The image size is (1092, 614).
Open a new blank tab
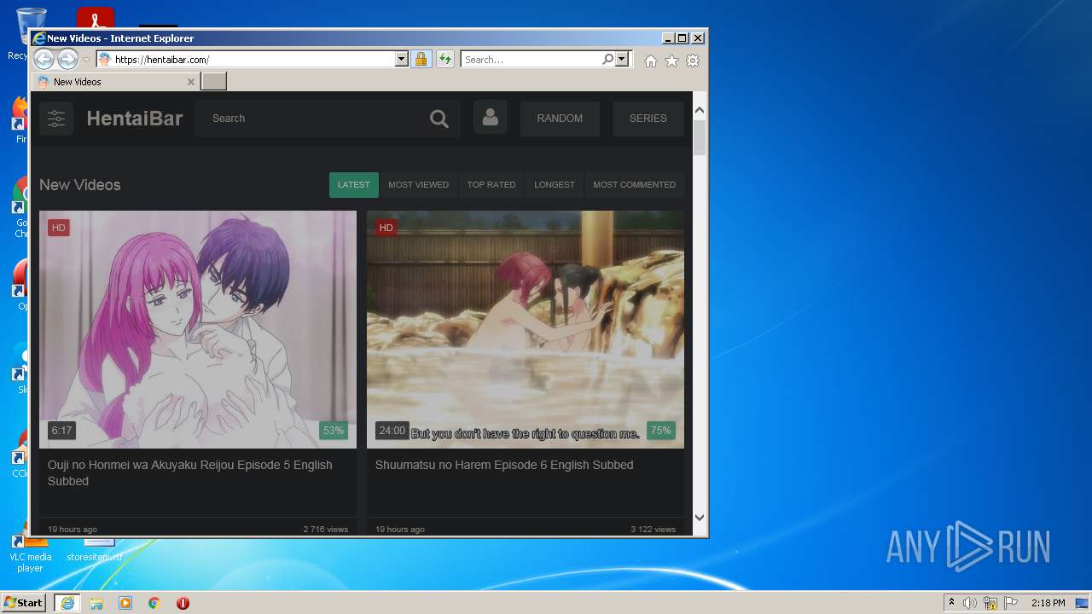pos(213,82)
